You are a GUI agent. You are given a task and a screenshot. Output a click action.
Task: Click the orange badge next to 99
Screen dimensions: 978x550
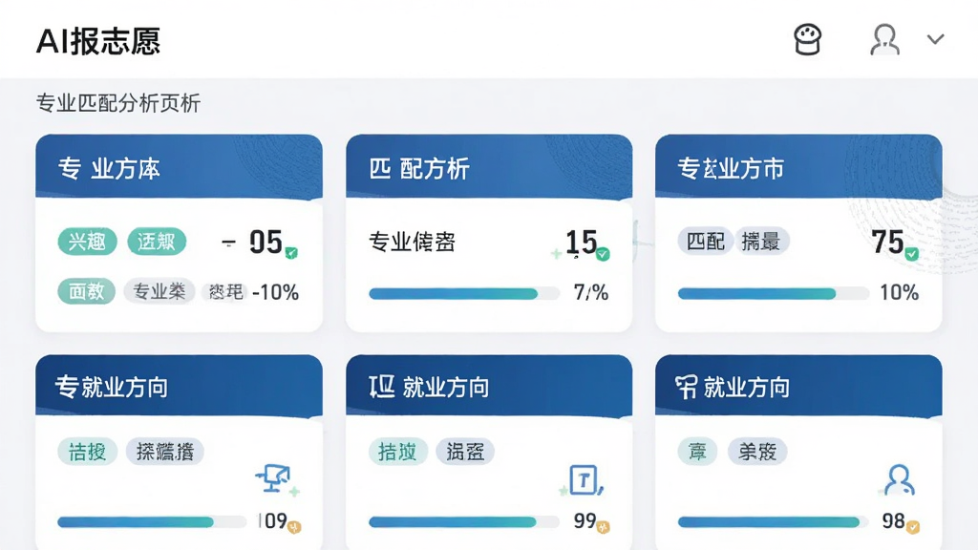point(604,527)
